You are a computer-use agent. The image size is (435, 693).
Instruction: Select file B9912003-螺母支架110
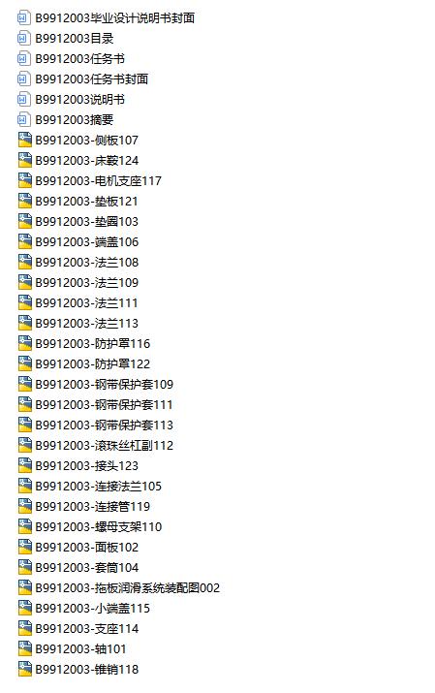pyautogui.click(x=99, y=527)
